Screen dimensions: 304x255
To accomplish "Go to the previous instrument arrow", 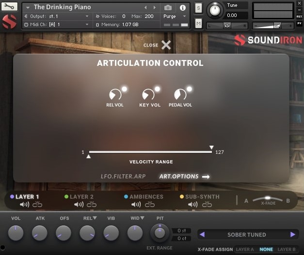I will (145, 8).
